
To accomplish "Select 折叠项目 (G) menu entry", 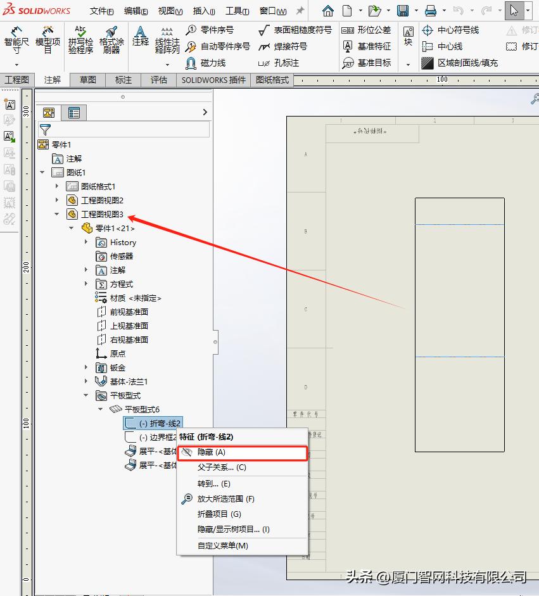I will 243,514.
